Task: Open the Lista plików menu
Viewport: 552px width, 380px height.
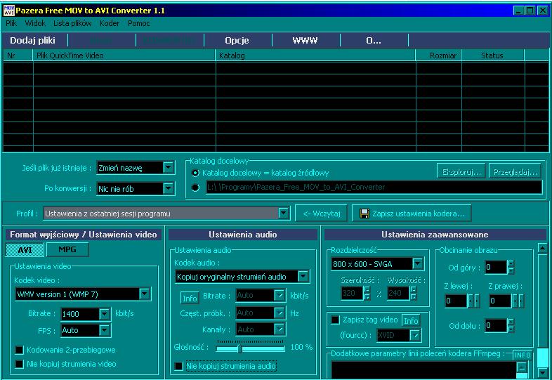Action: pos(72,23)
